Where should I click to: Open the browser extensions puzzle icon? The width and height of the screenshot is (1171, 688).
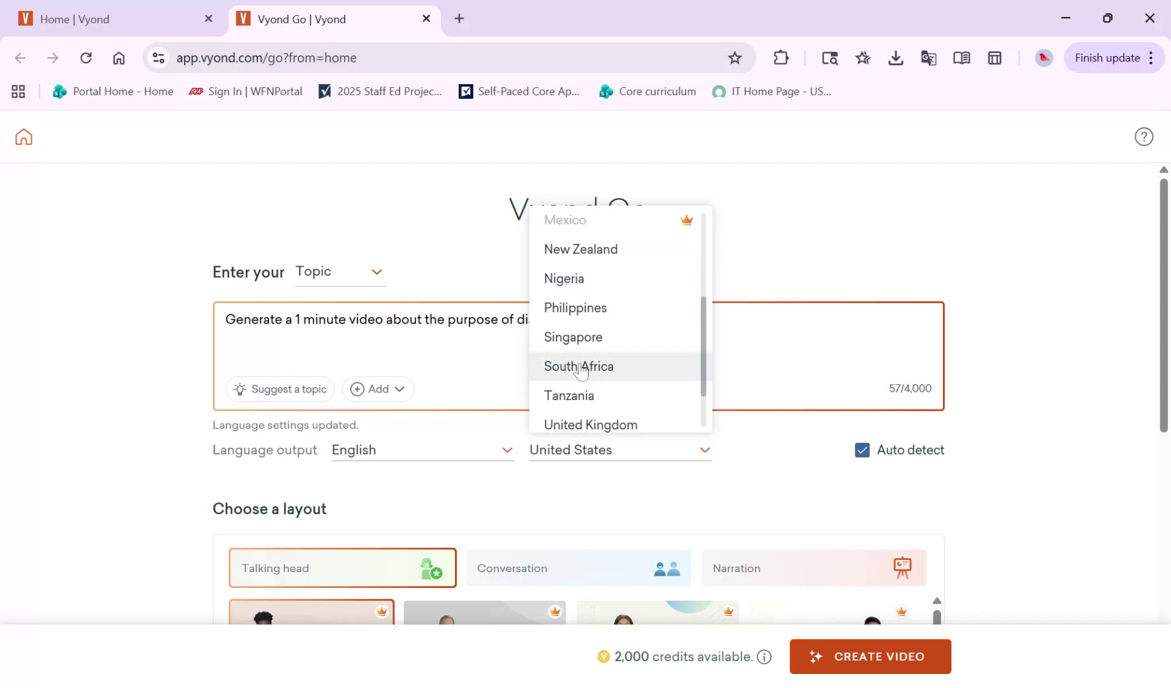tap(781, 57)
